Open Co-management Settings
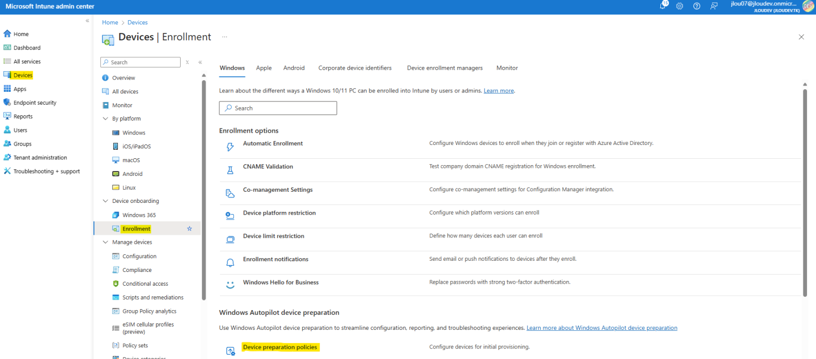Viewport: 816px width, 359px height. 277,189
